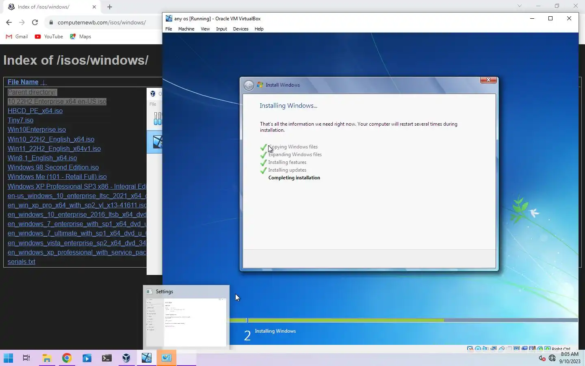Click the Settings window preview thumbnail
This screenshot has width=585, height=366.
coord(186,322)
